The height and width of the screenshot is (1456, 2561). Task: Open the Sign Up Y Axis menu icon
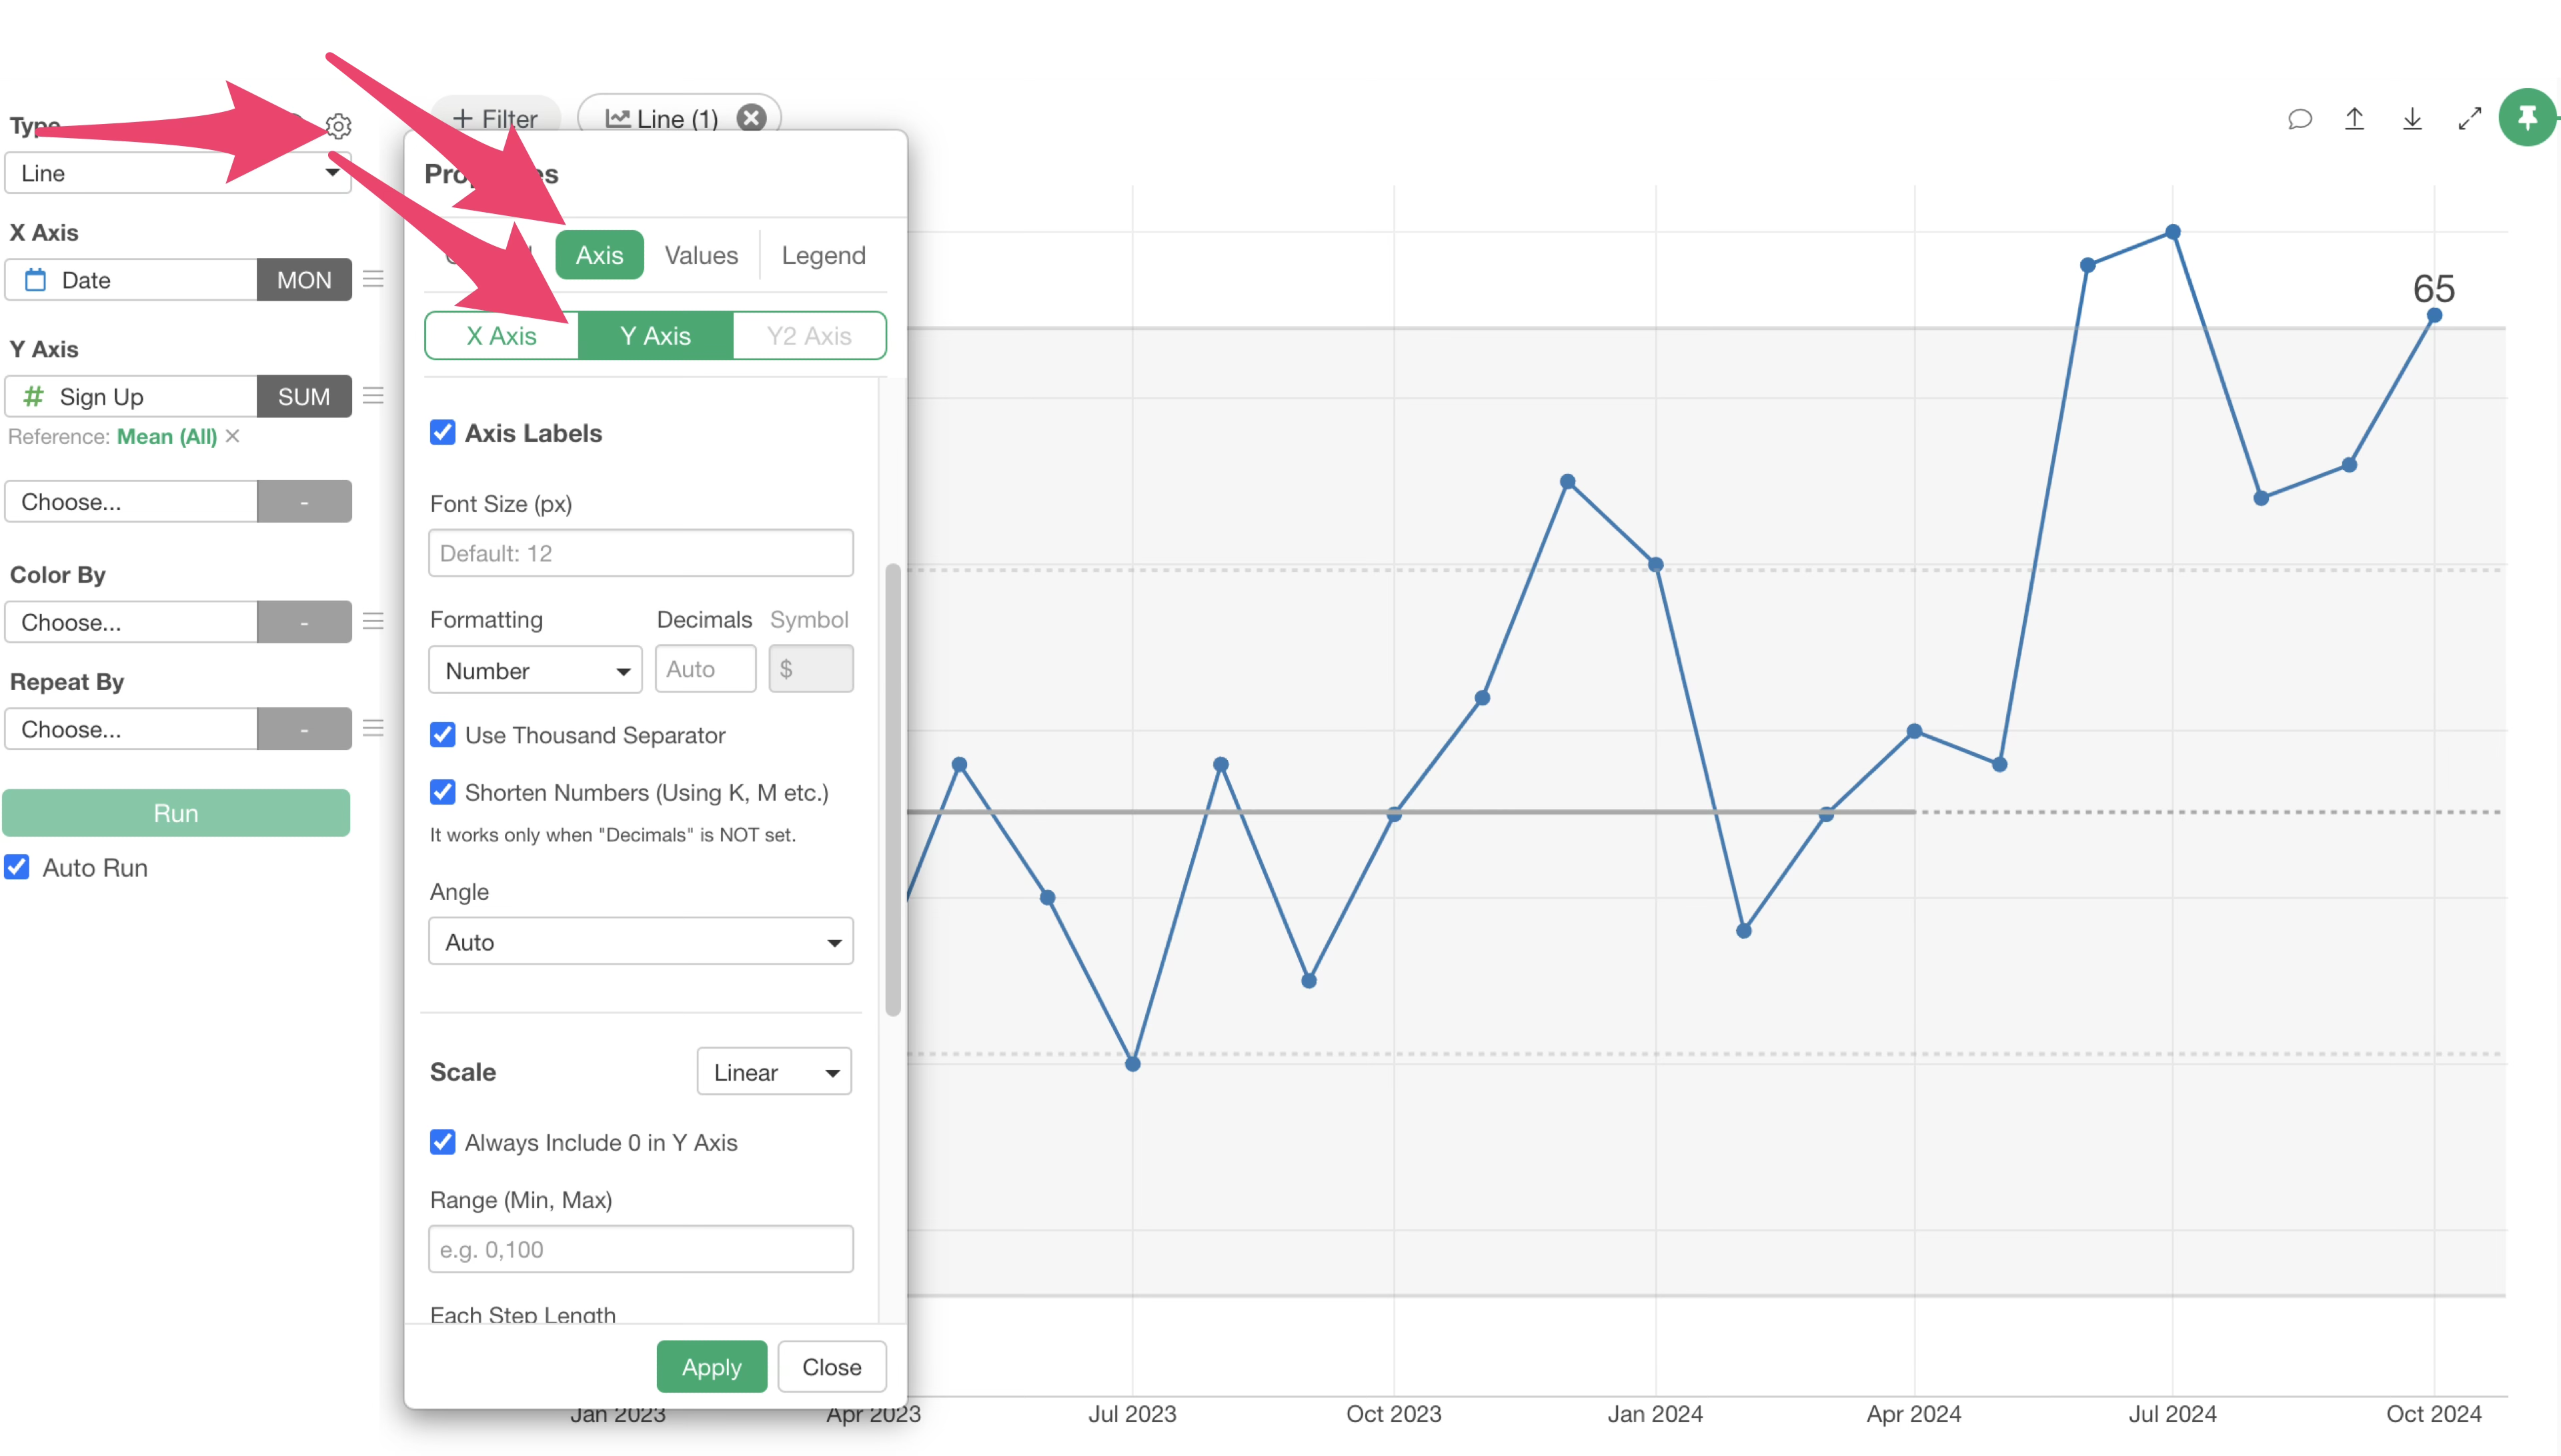coord(373,396)
